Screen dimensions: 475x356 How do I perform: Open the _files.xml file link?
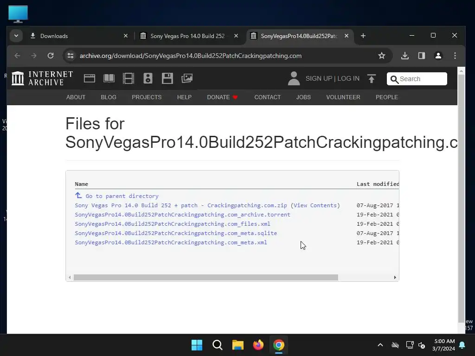click(173, 224)
